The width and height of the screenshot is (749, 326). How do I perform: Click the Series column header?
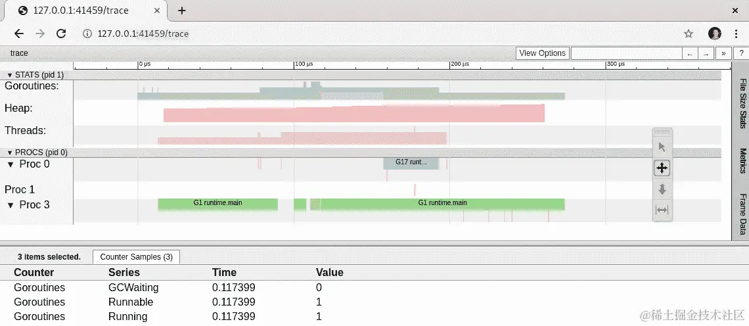click(x=124, y=273)
